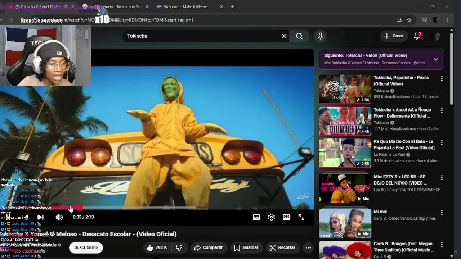461x259 pixels.
Task: Bookmark this page with star icon
Action: point(409,20)
